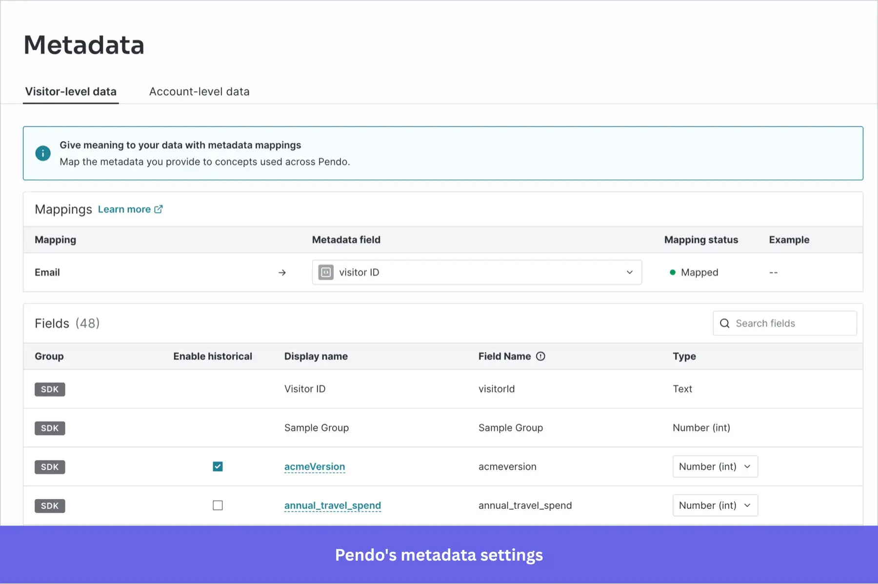The height and width of the screenshot is (584, 878).
Task: Click the SDK badge on the annual_travel_spend row
Action: (49, 506)
